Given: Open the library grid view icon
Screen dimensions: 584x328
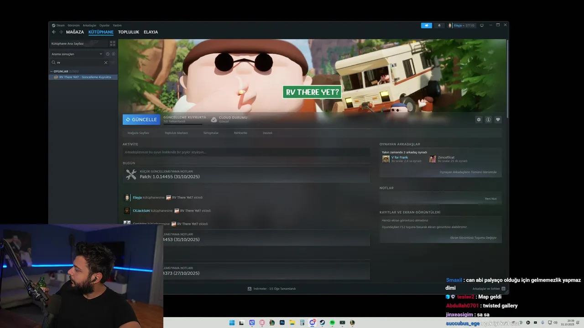Looking at the screenshot, I should point(112,43).
